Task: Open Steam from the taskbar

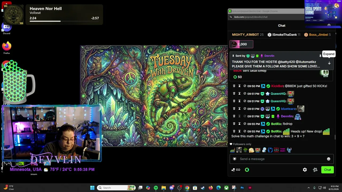Action: pos(203,188)
